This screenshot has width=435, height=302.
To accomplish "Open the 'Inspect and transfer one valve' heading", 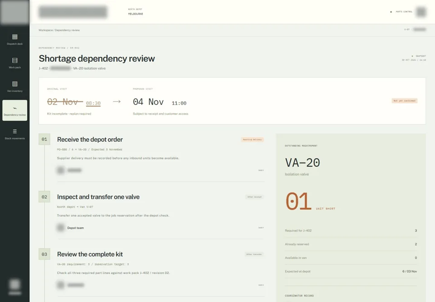I will [x=98, y=197].
